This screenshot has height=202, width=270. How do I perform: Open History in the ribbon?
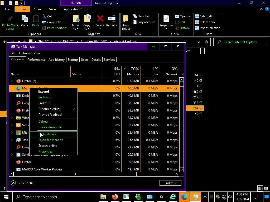click(182, 28)
